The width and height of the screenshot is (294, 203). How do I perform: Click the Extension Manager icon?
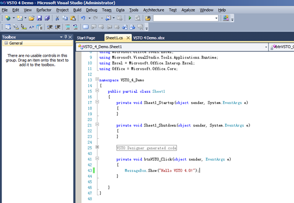226,18
